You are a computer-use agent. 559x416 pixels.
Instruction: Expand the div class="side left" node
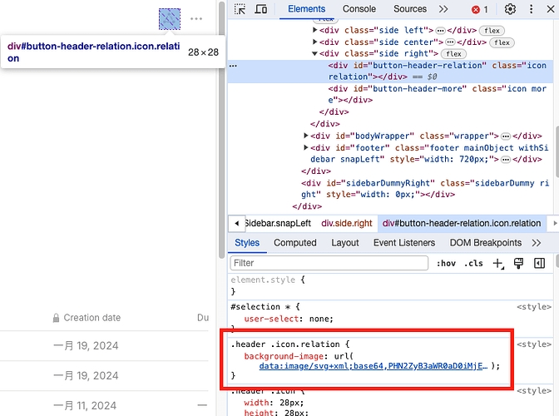click(315, 30)
